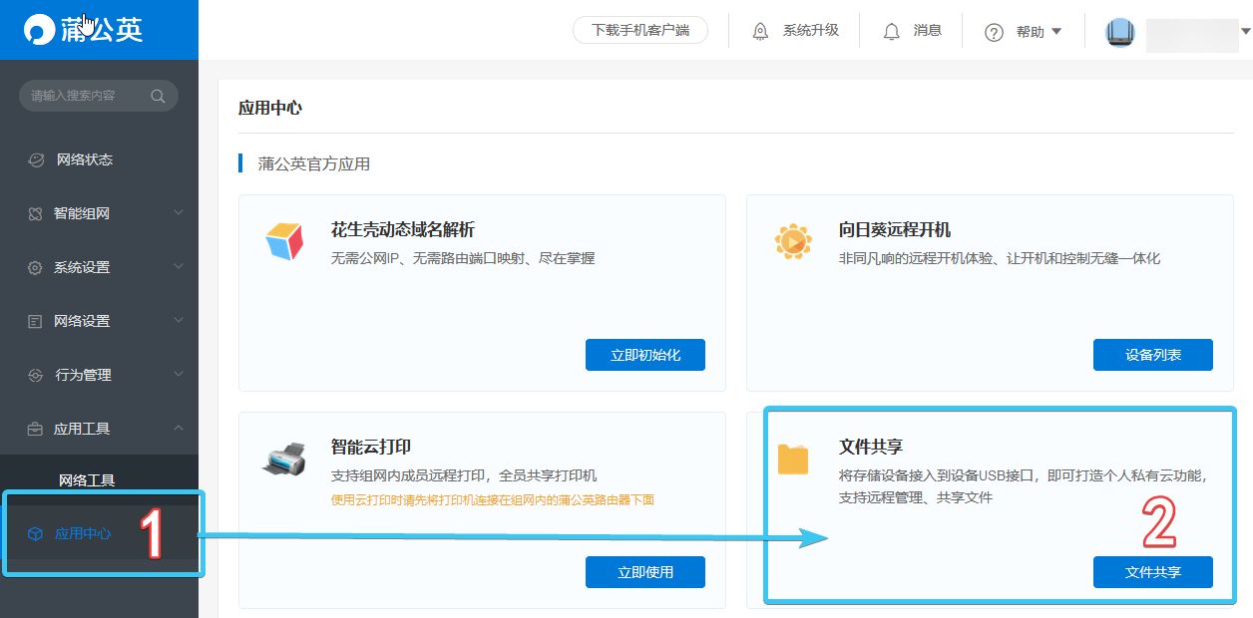Collapse the 应用工具 sidebar menu
The image size is (1253, 618).
(x=179, y=429)
